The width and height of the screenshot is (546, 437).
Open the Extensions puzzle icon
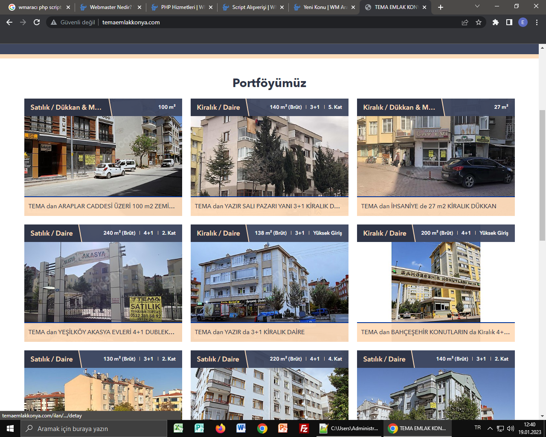pos(496,22)
